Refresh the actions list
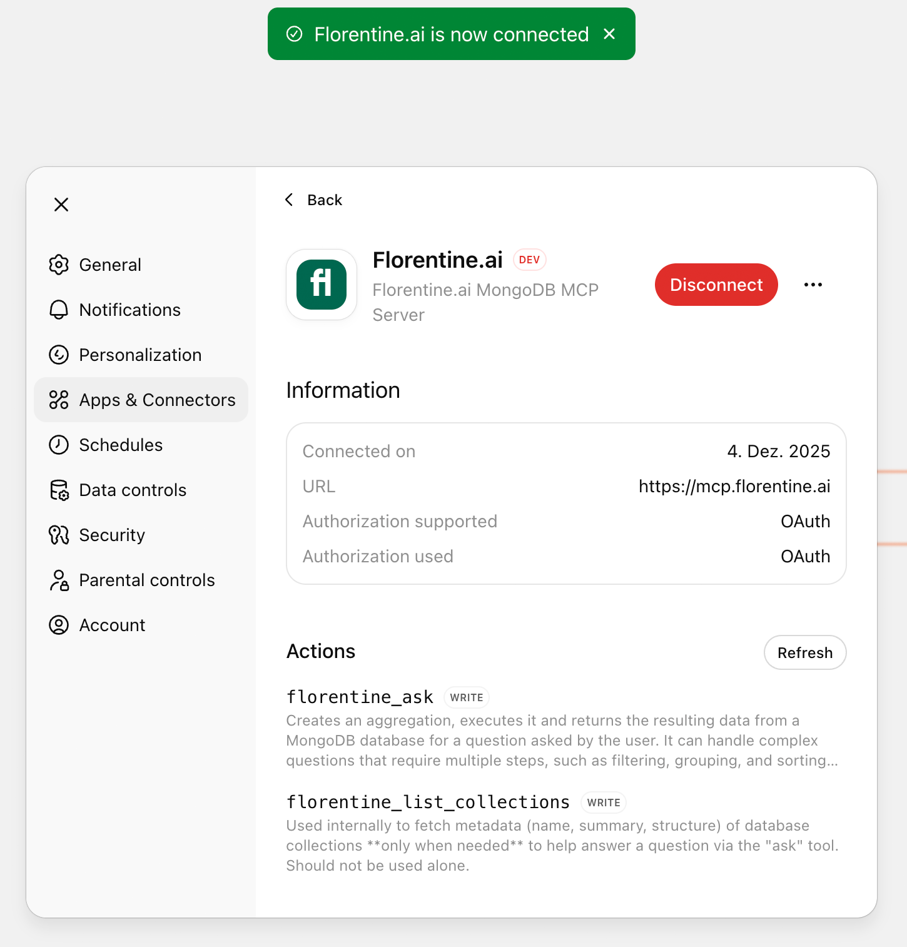The height and width of the screenshot is (947, 907). [804, 652]
